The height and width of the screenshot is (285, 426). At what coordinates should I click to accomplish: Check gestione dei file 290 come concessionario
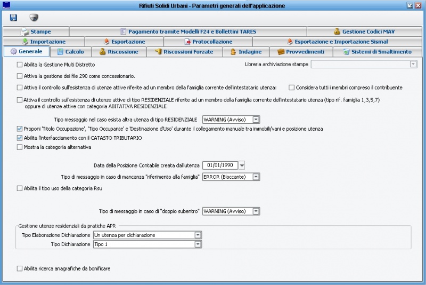click(x=20, y=76)
